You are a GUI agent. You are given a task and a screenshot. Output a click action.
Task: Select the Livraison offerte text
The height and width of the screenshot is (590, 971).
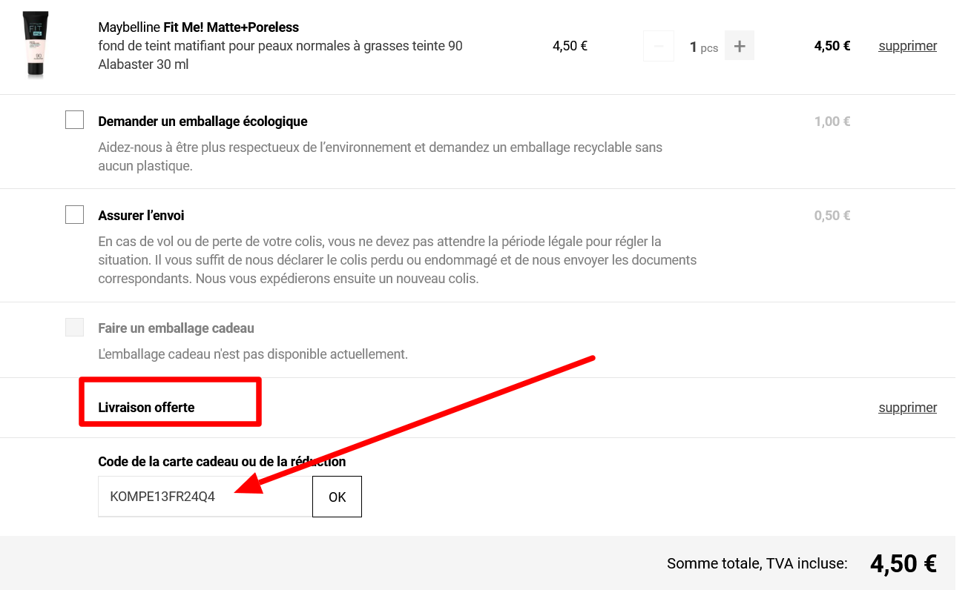(x=146, y=408)
